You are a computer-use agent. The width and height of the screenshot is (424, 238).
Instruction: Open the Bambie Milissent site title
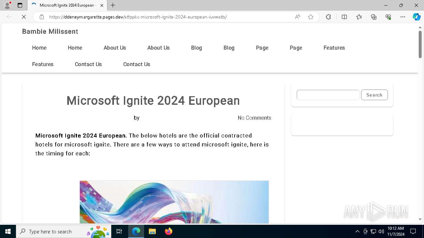coord(50,31)
